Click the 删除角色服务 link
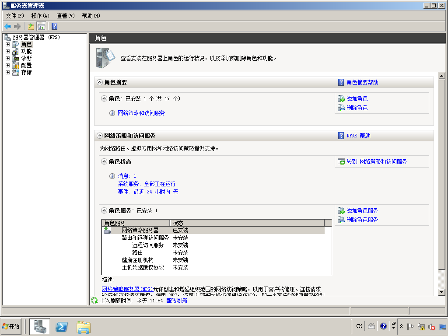Screen dimensions: 448x336 point(362,220)
